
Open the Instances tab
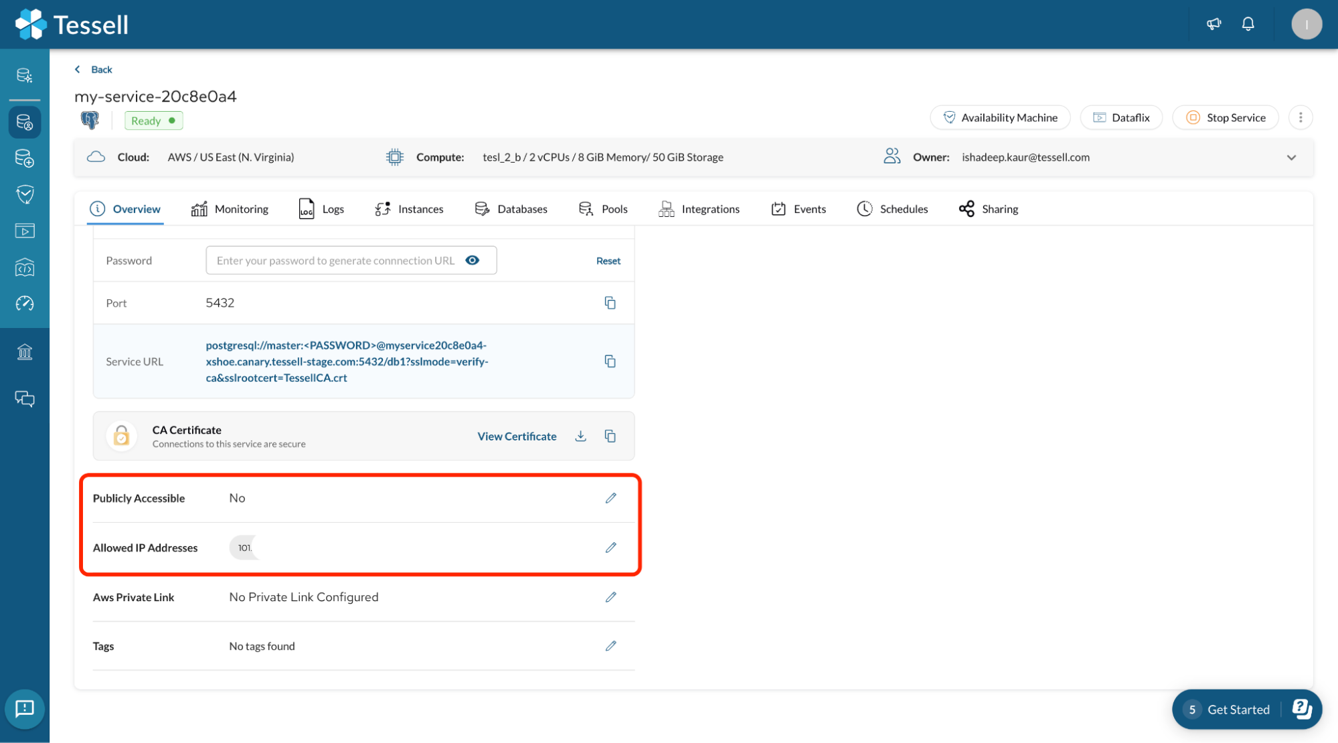(x=409, y=209)
